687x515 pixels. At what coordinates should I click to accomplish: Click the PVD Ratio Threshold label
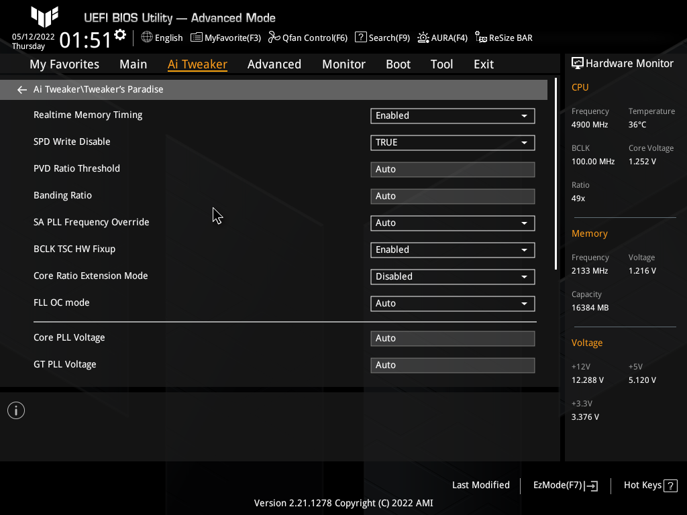[x=76, y=168]
